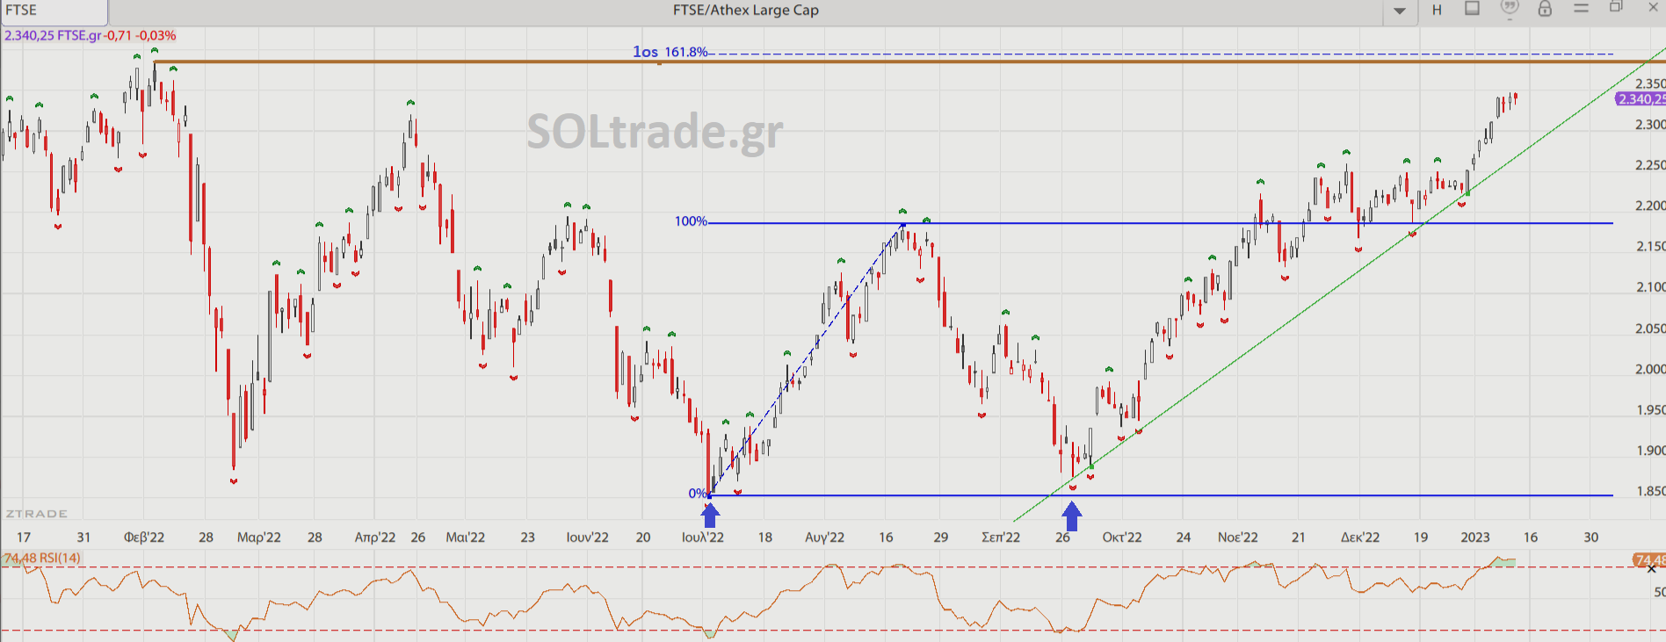
Task: Select the blue up arrow near Ιουλ'22
Action: tap(710, 515)
